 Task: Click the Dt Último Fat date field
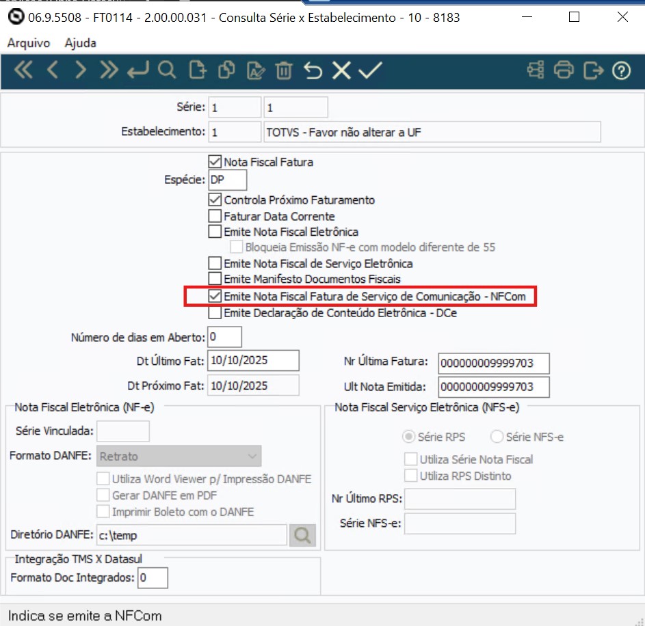pyautogui.click(x=253, y=360)
